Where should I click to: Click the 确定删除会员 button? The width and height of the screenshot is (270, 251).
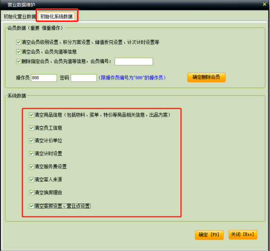tap(206, 77)
